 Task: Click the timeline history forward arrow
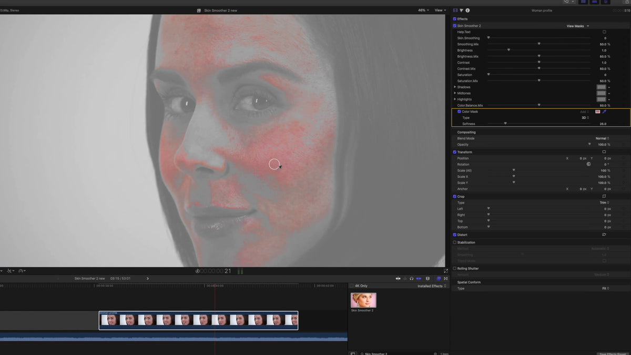[148, 278]
